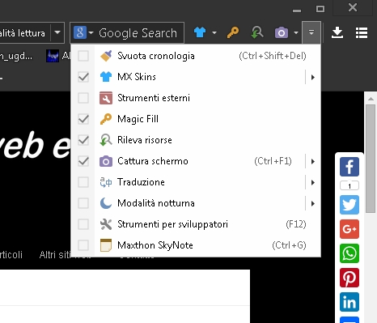Select Cattura schermo menu entry text
The image size is (377, 323).
[x=153, y=161]
